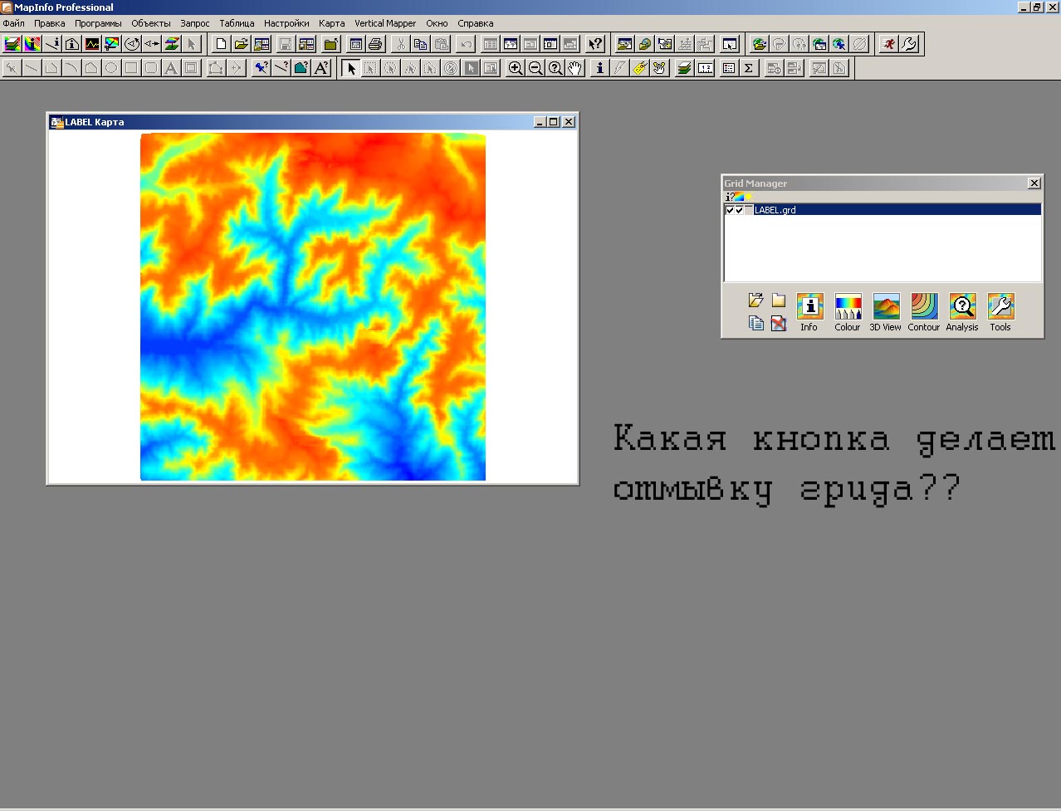Image resolution: width=1061 pixels, height=811 pixels.
Task: Select the LABEL.grd entry in the grid list
Action: (x=775, y=211)
